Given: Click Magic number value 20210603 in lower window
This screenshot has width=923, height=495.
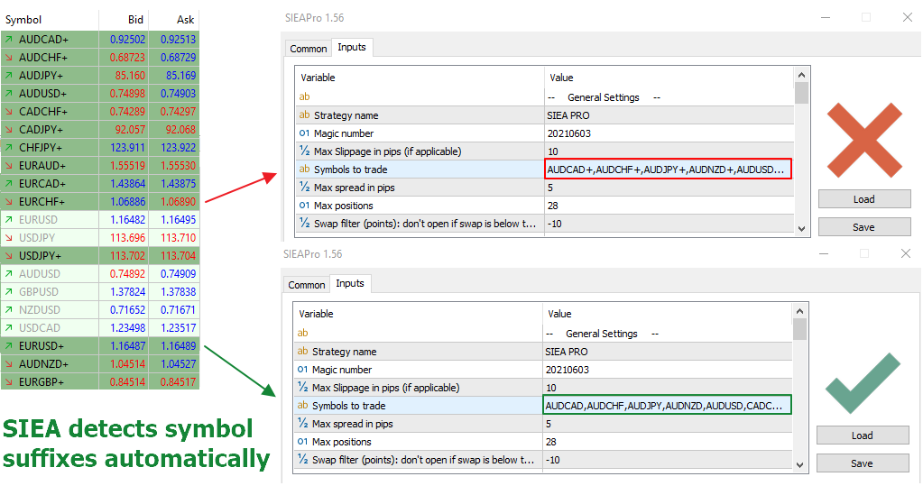Looking at the screenshot, I should [x=668, y=370].
